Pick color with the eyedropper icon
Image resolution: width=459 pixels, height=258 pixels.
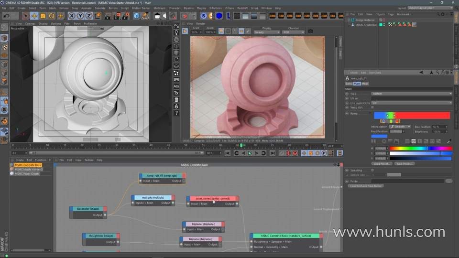[x=449, y=141]
